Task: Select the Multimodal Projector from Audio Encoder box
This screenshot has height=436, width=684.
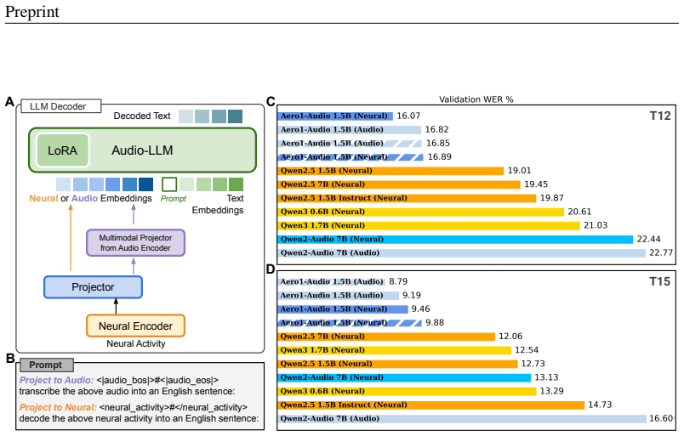Action: [135, 243]
